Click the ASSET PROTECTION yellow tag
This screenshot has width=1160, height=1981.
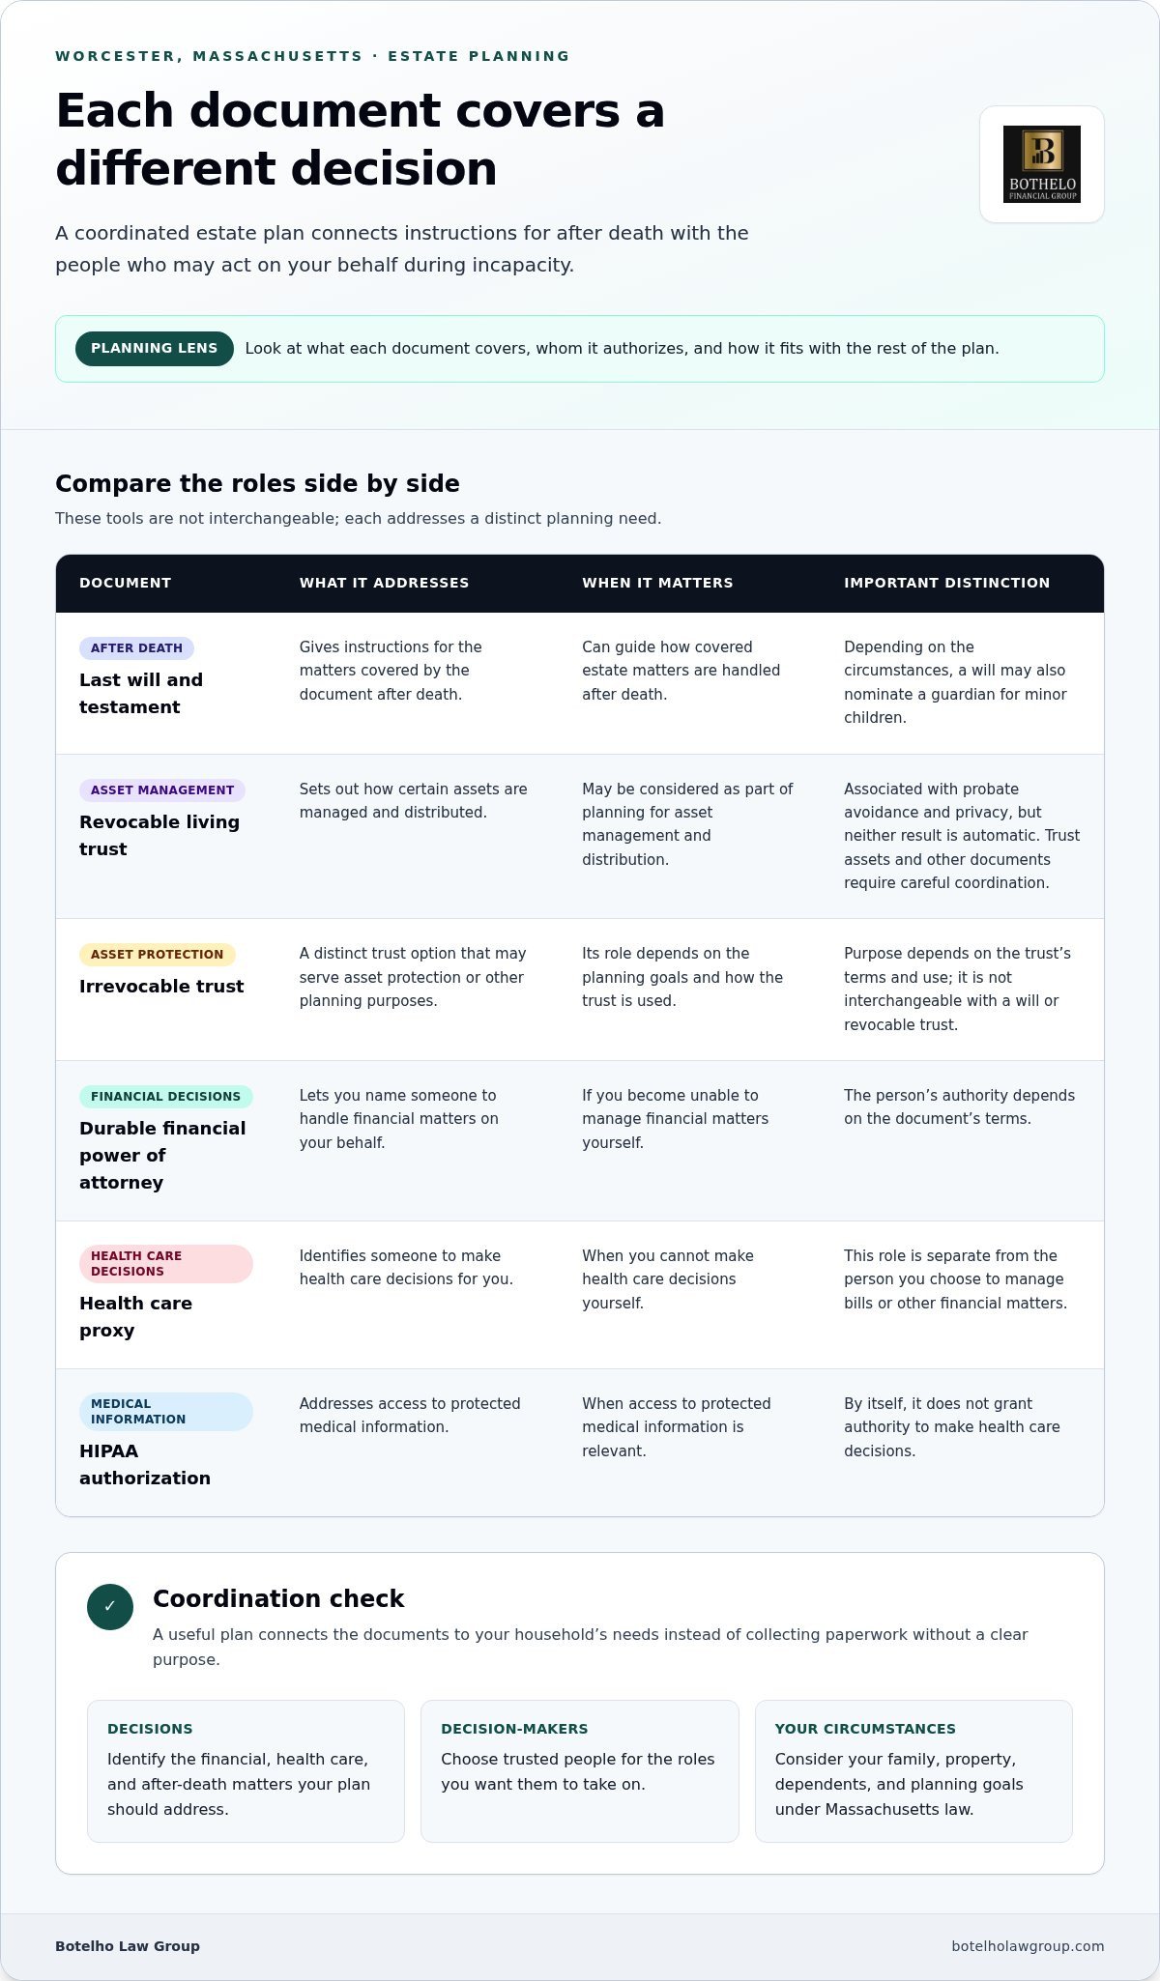click(158, 955)
